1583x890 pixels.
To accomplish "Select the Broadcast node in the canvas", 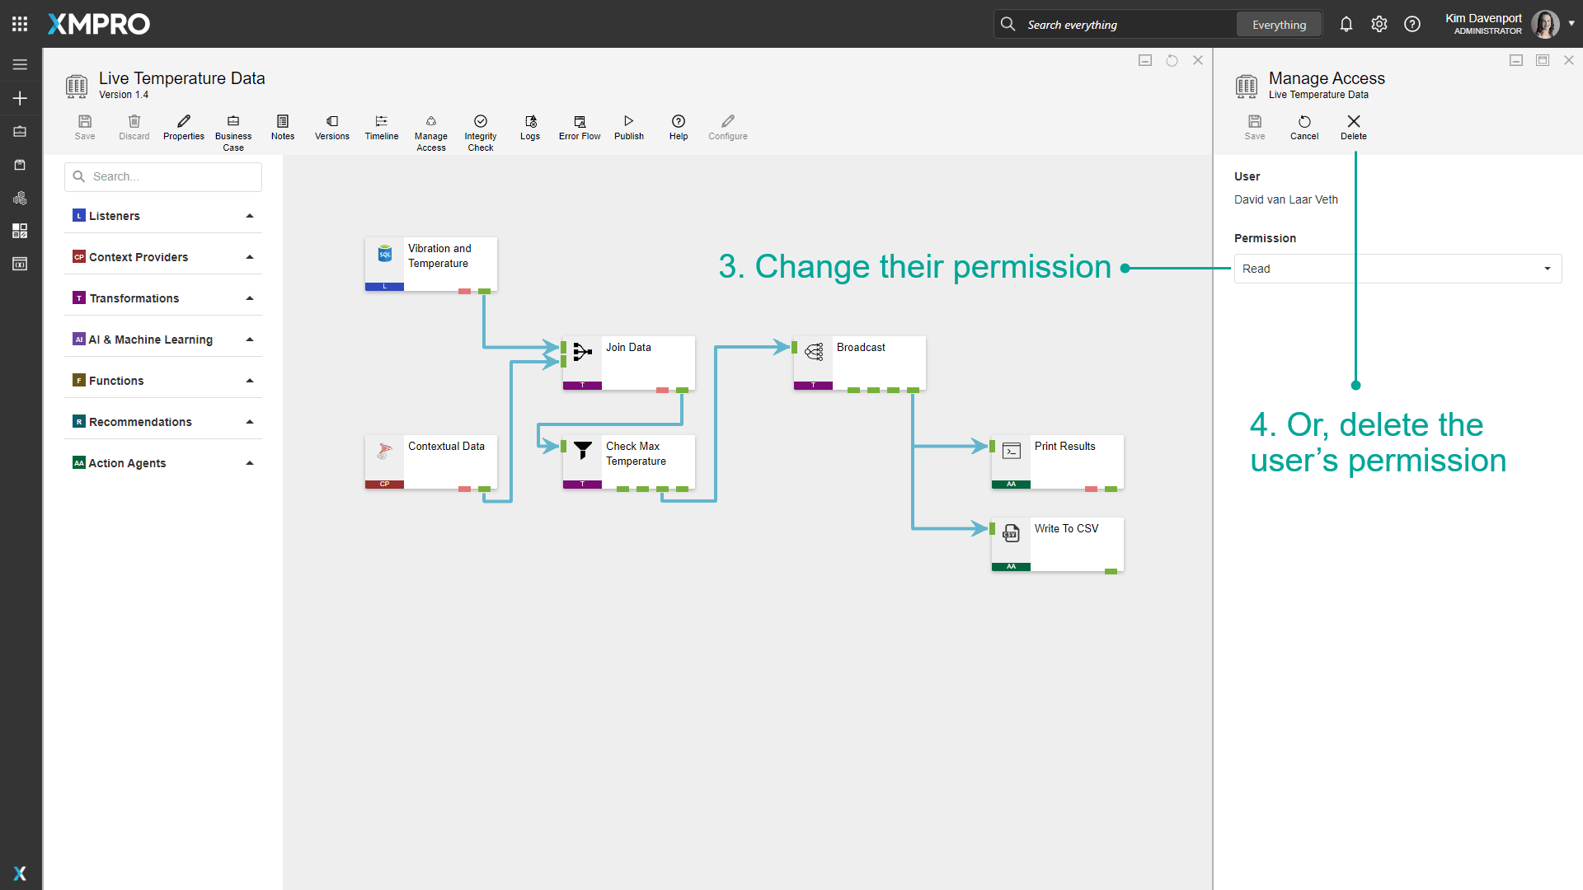I will (860, 363).
